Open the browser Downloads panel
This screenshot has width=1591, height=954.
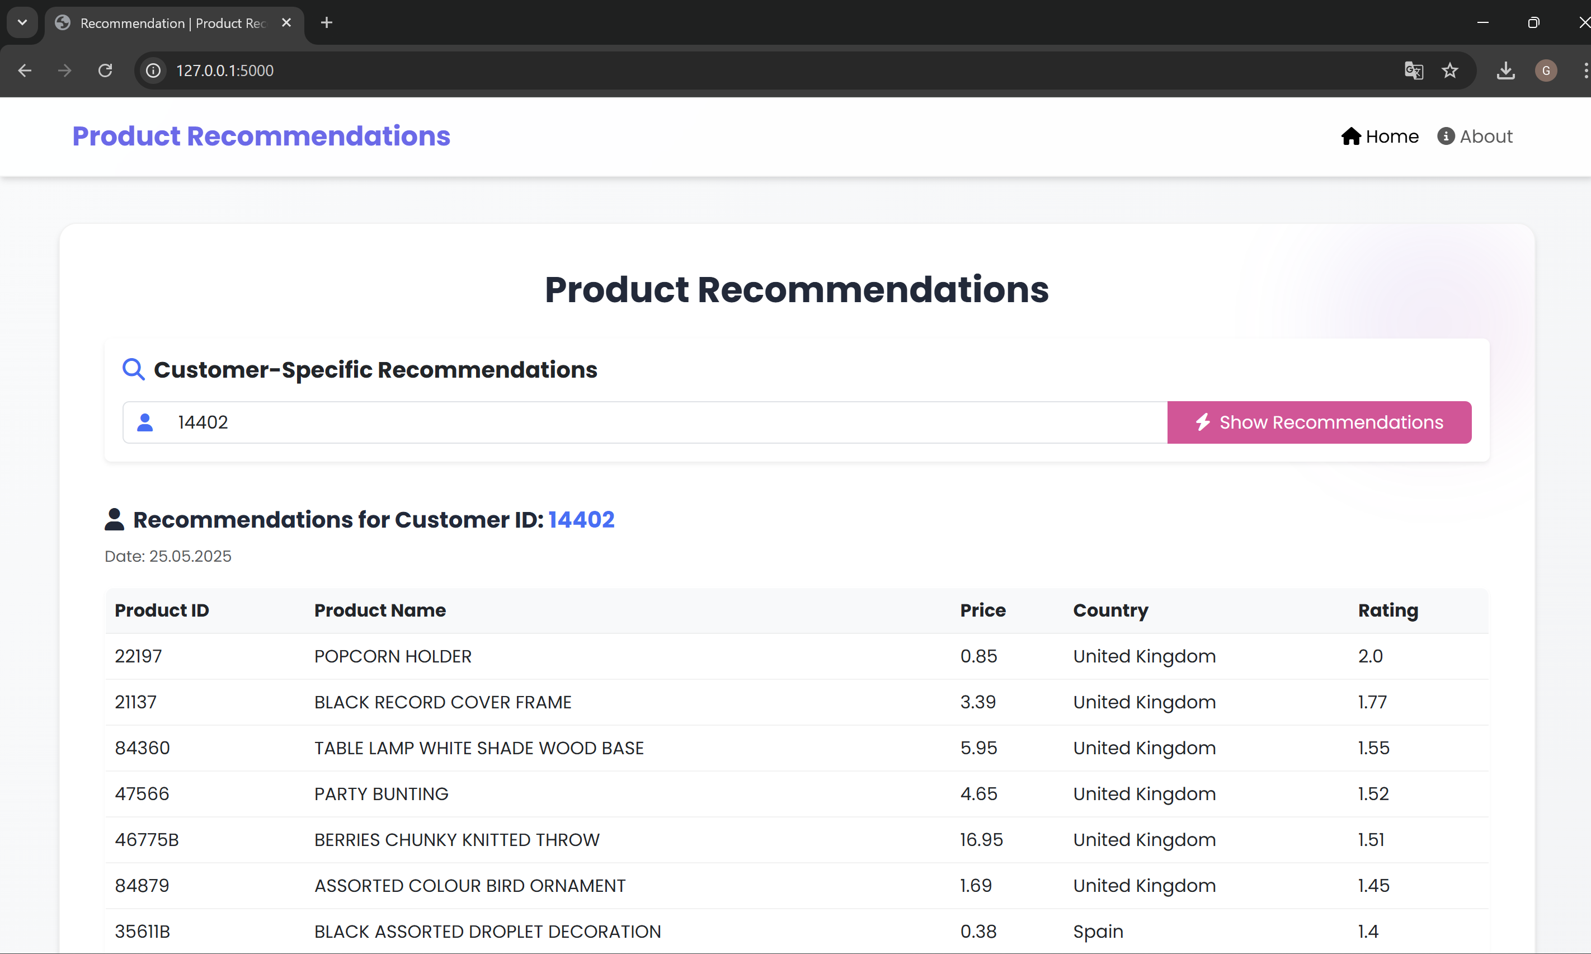click(x=1506, y=71)
